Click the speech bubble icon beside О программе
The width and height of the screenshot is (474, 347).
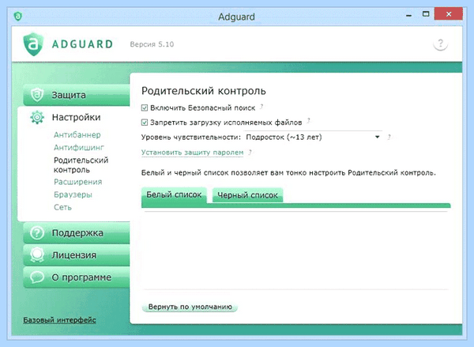point(37,277)
